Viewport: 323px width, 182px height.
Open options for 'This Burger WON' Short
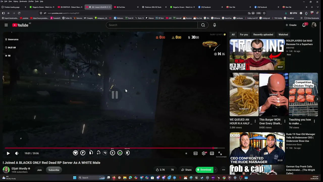tap(285, 121)
